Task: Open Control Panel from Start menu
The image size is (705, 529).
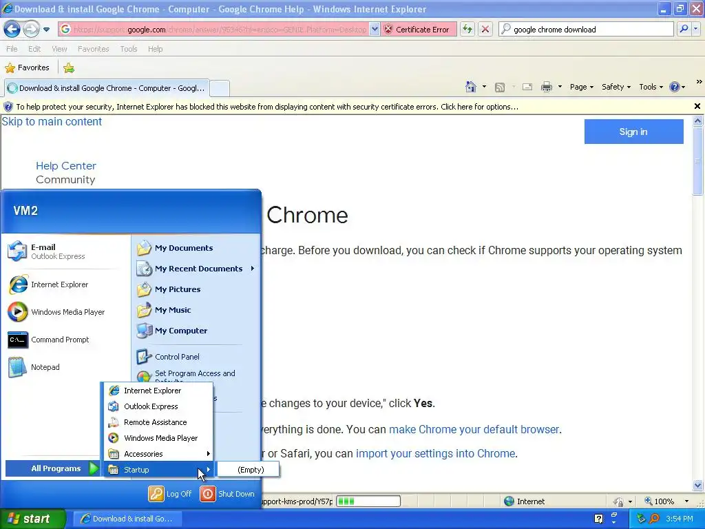Action: pos(196,357)
